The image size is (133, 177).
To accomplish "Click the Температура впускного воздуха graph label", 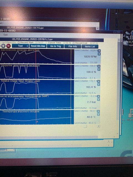I will [x=21, y=111].
